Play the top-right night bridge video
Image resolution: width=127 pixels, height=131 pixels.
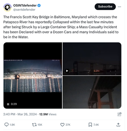coord(67,71)
